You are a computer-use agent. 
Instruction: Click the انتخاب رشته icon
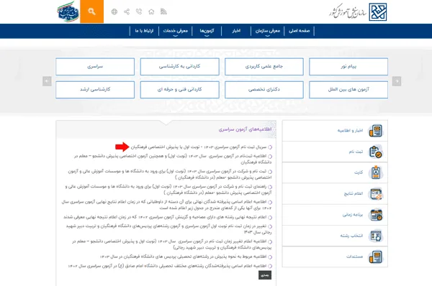point(376,236)
